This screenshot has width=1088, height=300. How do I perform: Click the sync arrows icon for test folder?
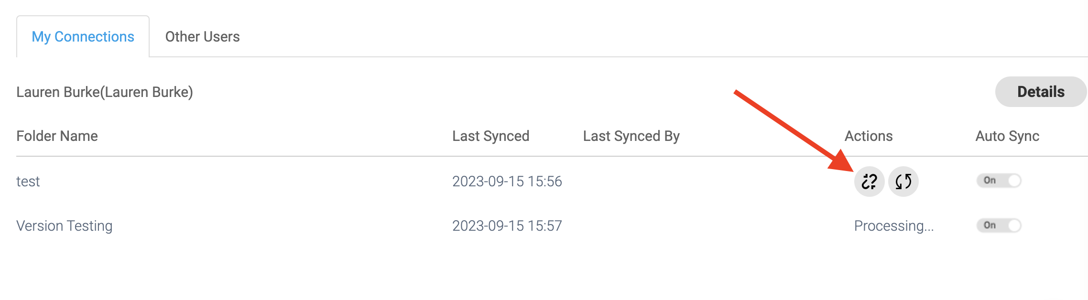(903, 182)
